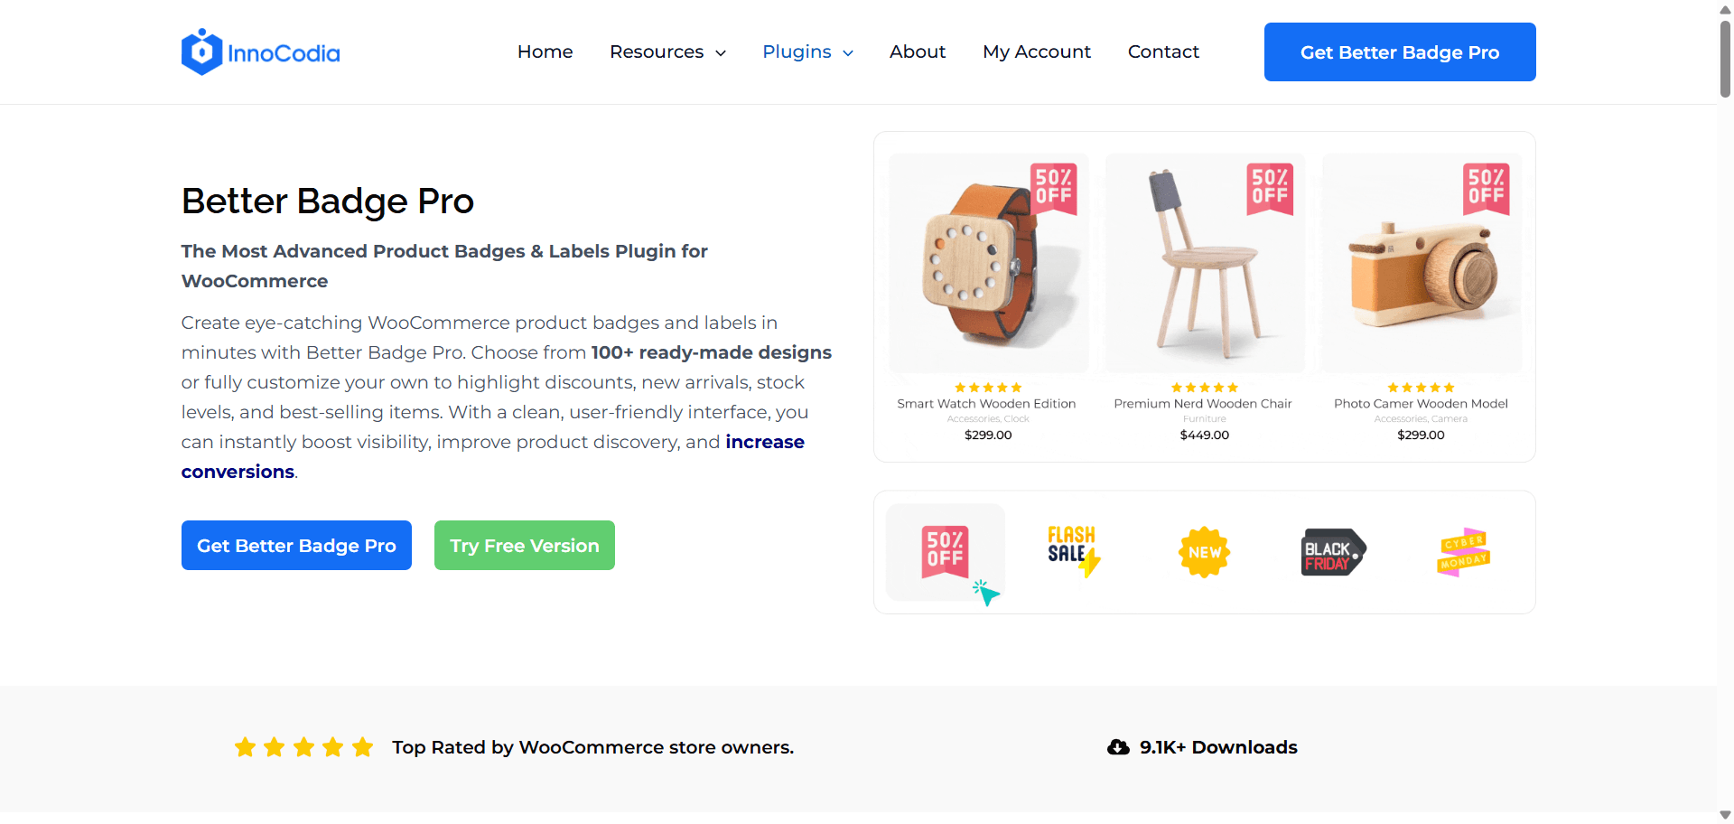1734x824 pixels.
Task: Click the Smart Watch product image
Action: pos(988,263)
